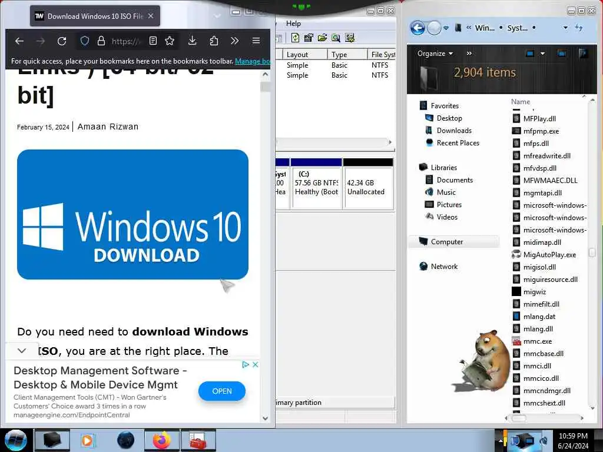Open Firefox hamburger application menu
Viewport: 603px width, 452px height.
tap(256, 41)
